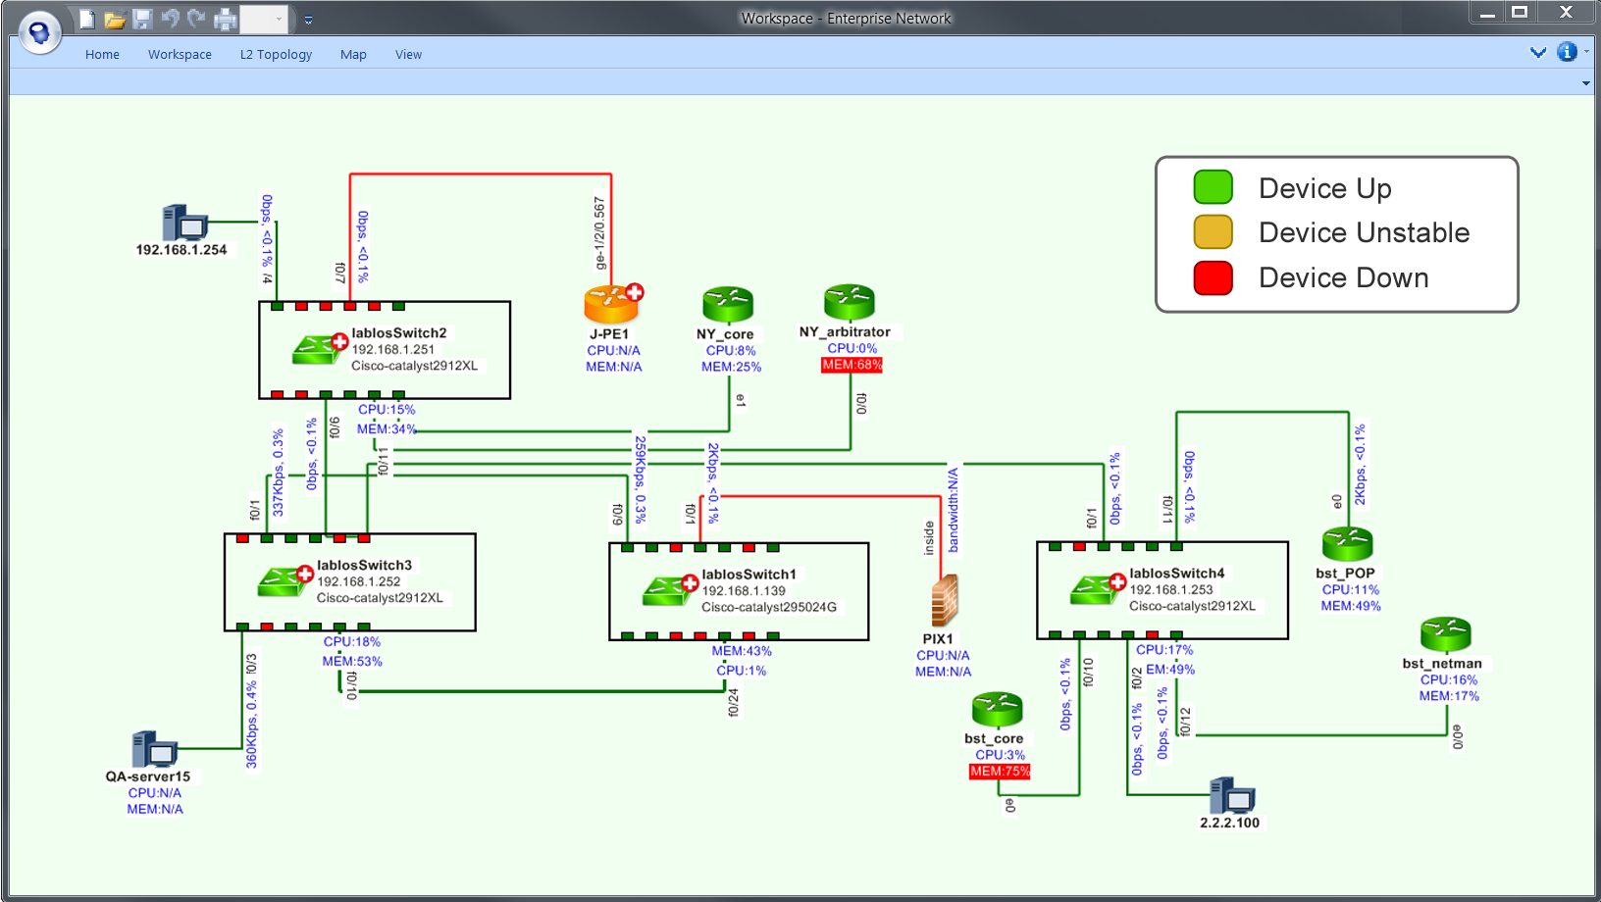Click the Cisco-catalyst295024G model text
Image resolution: width=1601 pixels, height=902 pixels.
[x=769, y=608]
